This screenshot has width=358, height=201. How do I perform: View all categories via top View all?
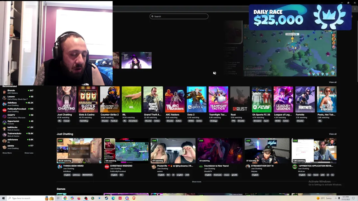333,82
